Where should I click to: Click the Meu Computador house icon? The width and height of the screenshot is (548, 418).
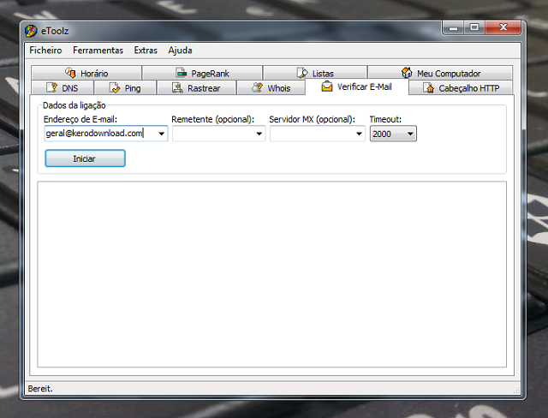click(407, 73)
